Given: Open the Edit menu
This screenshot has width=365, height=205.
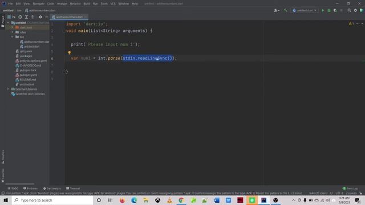Looking at the screenshot, I should [x=18, y=4].
